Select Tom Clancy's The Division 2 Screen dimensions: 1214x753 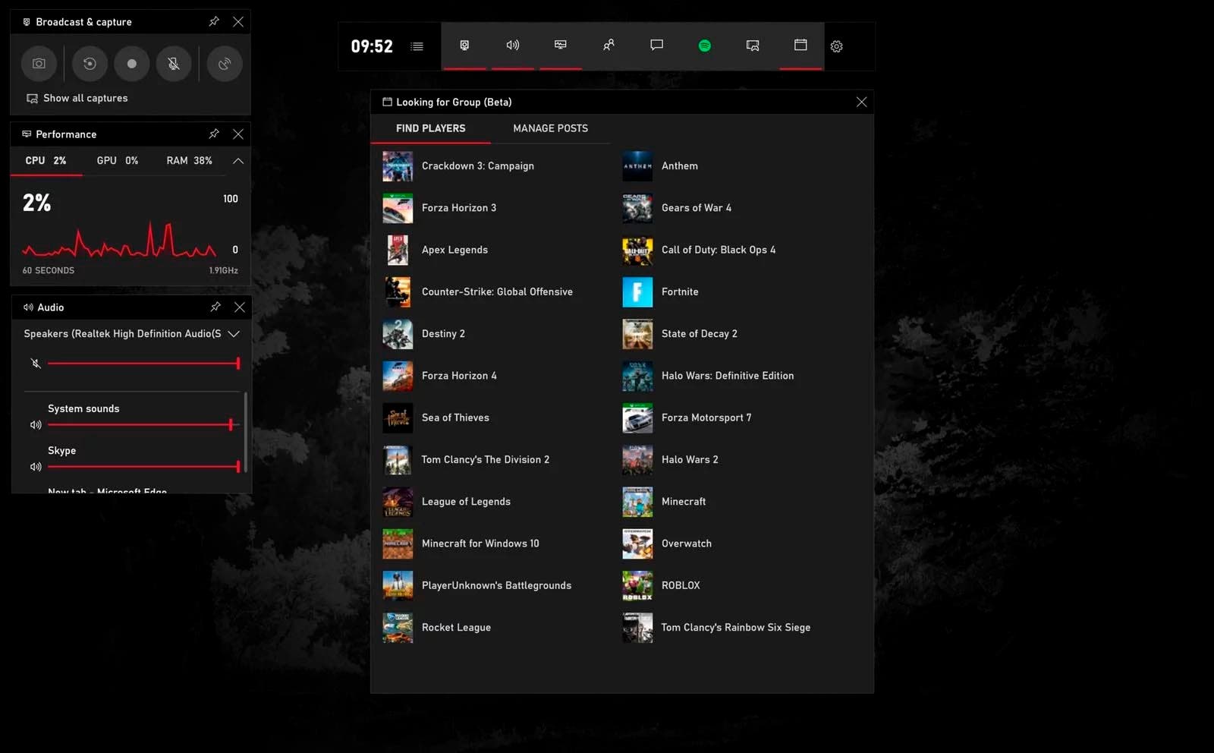486,460
